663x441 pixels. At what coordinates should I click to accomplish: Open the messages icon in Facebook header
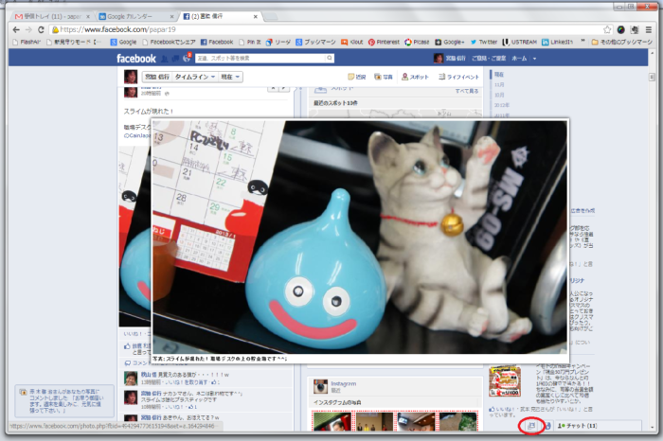pyautogui.click(x=175, y=59)
